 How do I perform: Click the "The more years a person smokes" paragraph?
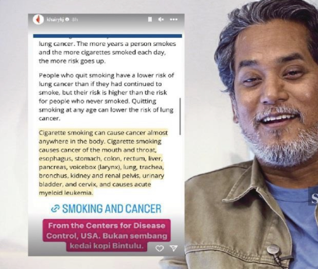click(107, 52)
